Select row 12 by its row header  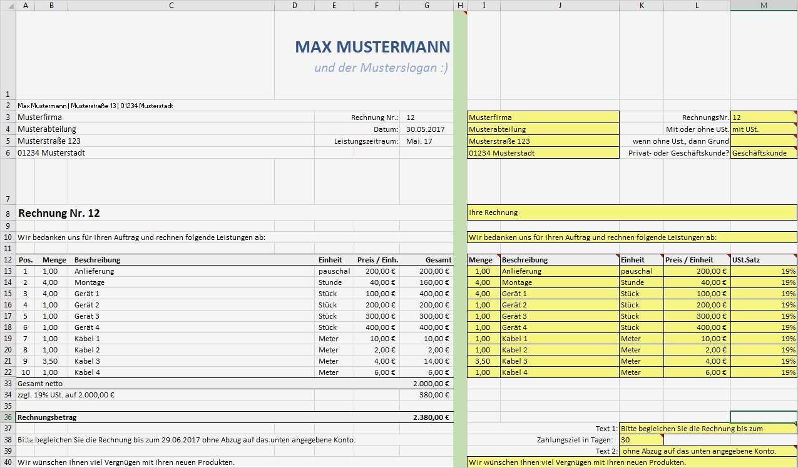(9, 259)
